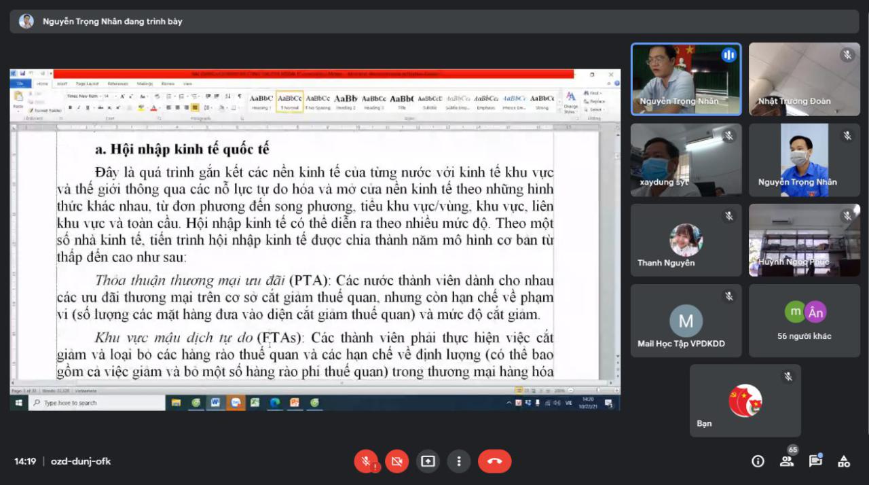Image resolution: width=869 pixels, height=485 pixels.
Task: Unmute your microphone
Action: pyautogui.click(x=365, y=461)
